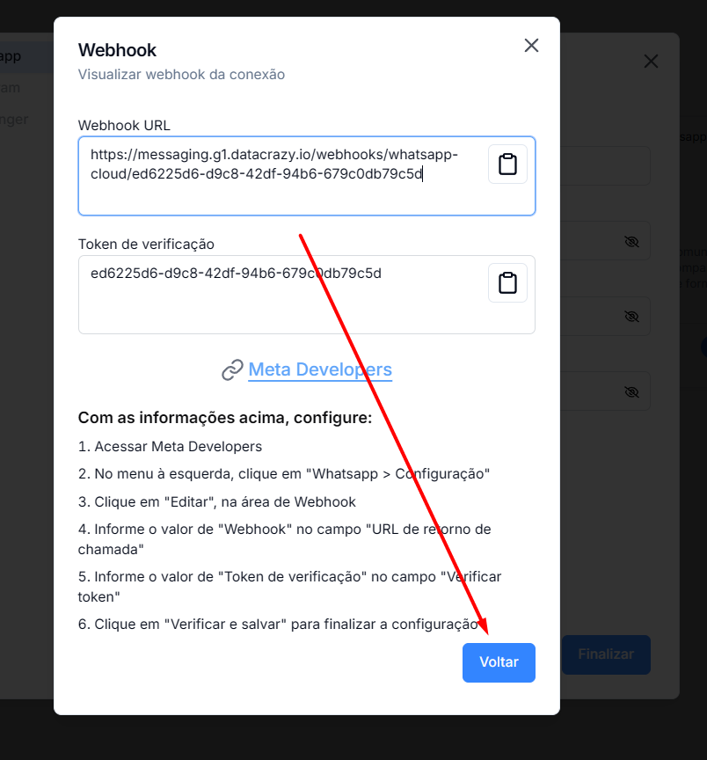Reveal the first hidden field via eye icon
Viewport: 707px width, 760px height.
point(632,241)
